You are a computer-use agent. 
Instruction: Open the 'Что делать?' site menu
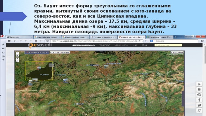tap(105, 45)
